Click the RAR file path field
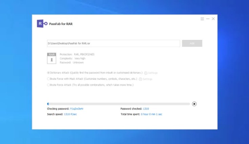Viewport: 249px width, 144px height. pos(113,43)
